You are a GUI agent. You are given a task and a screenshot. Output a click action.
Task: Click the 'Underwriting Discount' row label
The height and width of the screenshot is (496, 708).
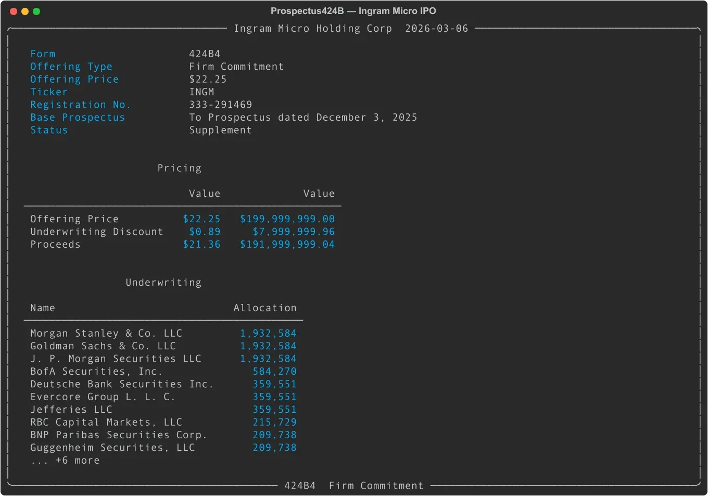pos(97,232)
